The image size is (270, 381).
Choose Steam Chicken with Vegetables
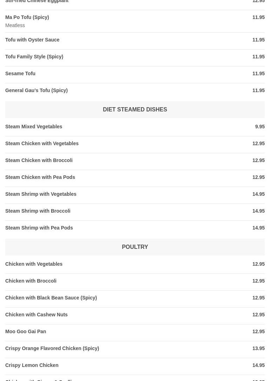(42, 143)
